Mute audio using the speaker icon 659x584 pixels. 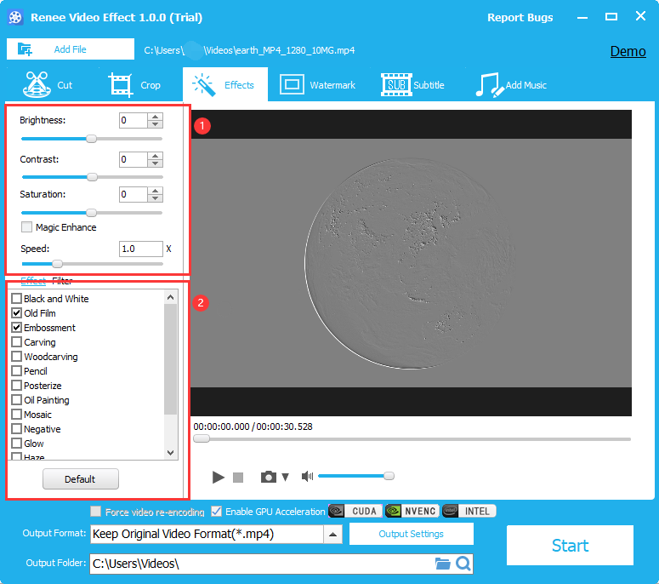[x=307, y=477]
